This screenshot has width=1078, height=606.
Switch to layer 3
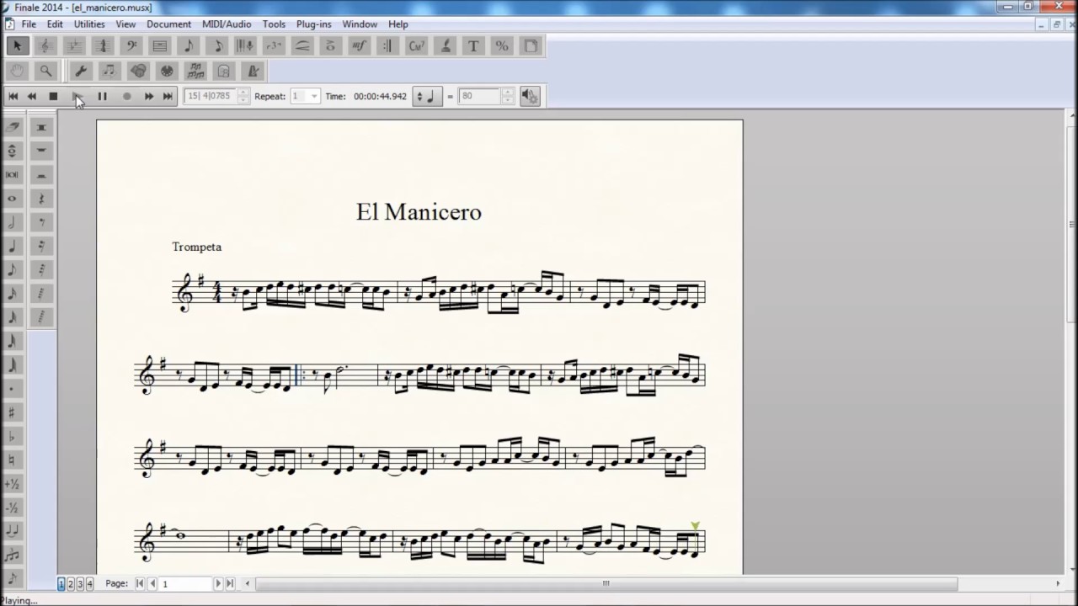(x=80, y=583)
